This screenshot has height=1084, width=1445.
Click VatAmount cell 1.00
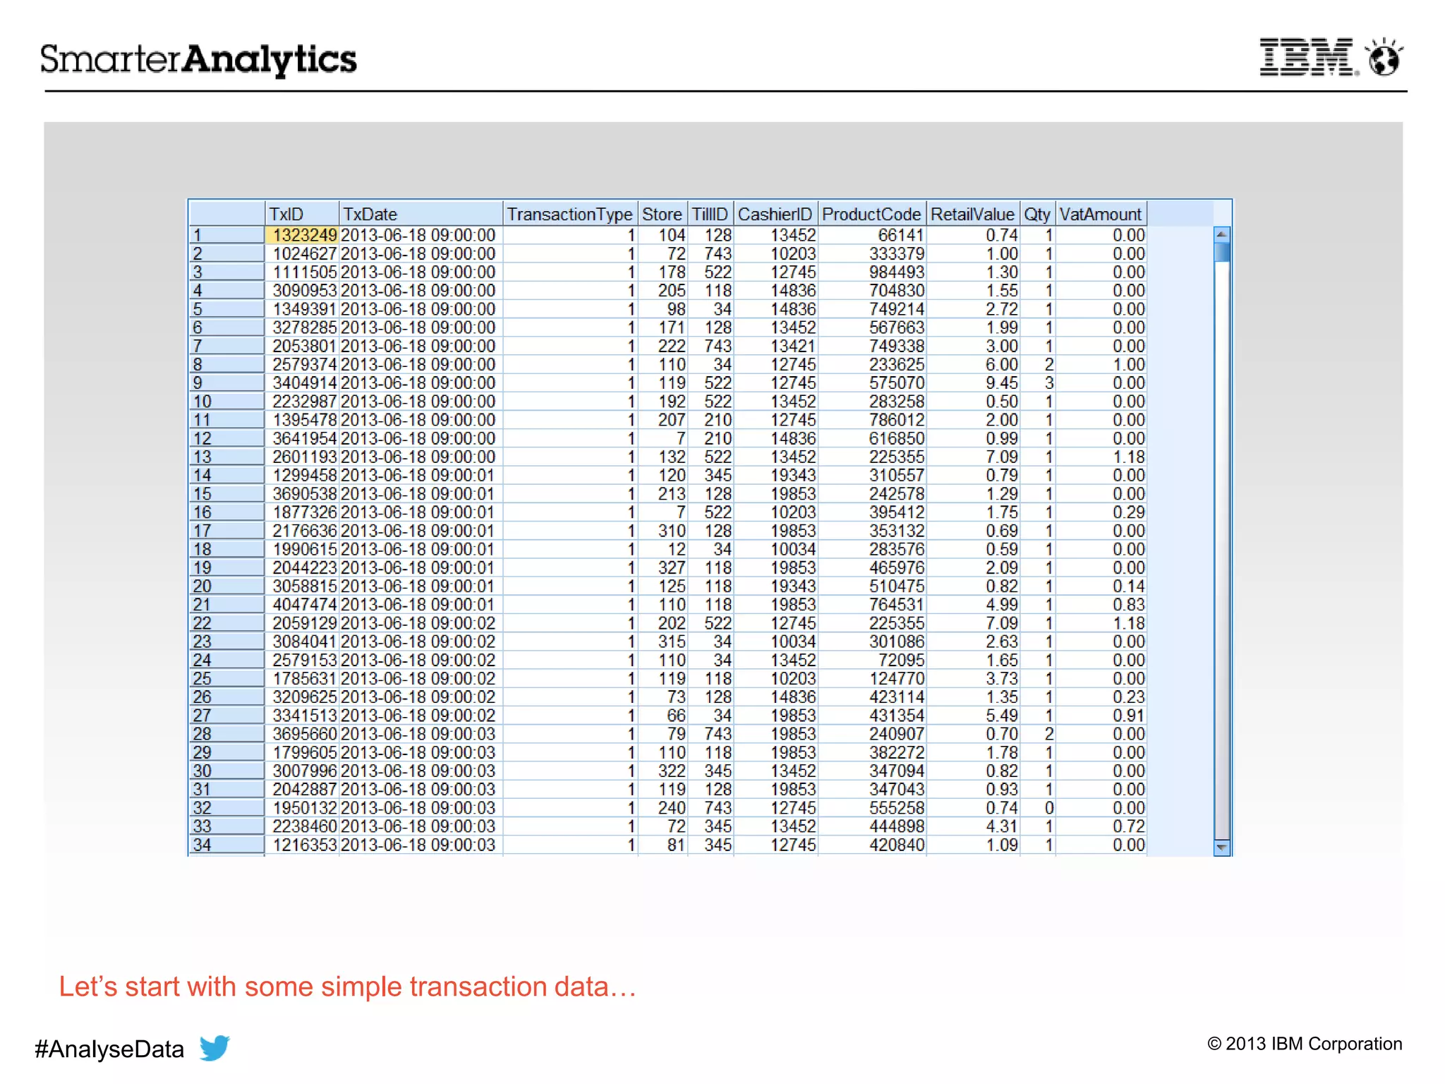[1101, 364]
